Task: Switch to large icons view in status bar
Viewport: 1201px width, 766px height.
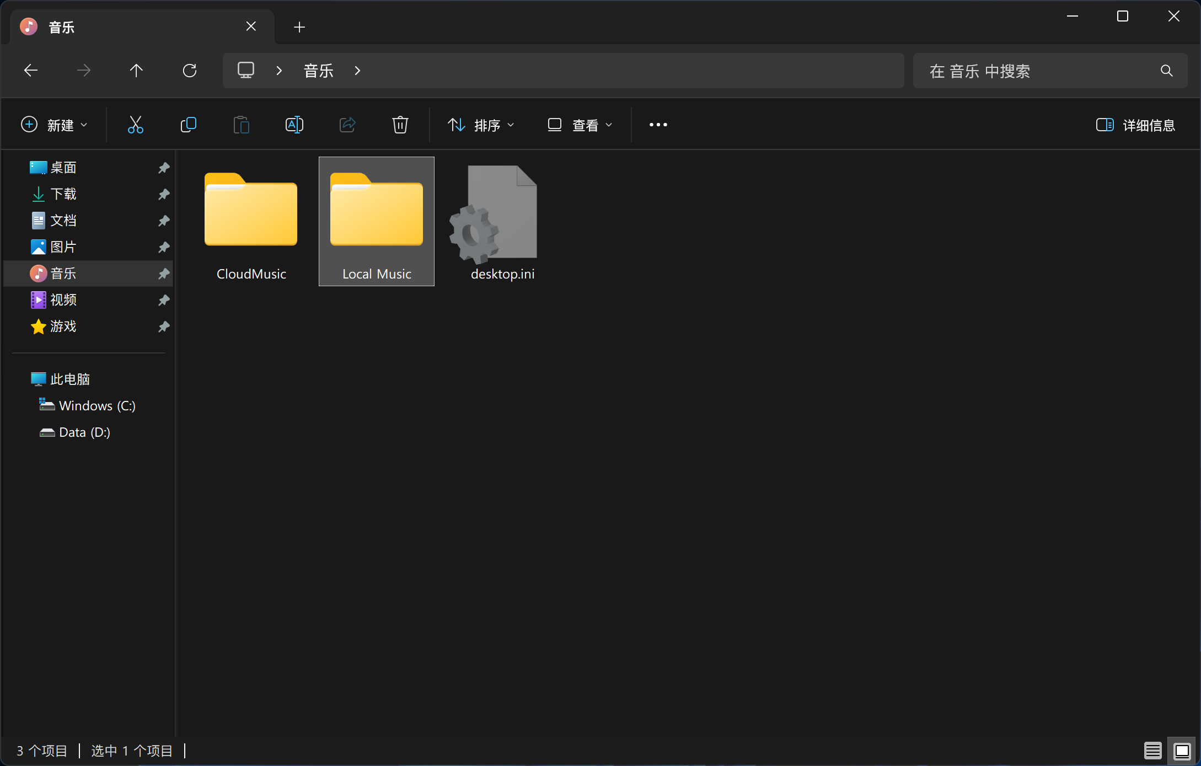Action: click(1182, 751)
